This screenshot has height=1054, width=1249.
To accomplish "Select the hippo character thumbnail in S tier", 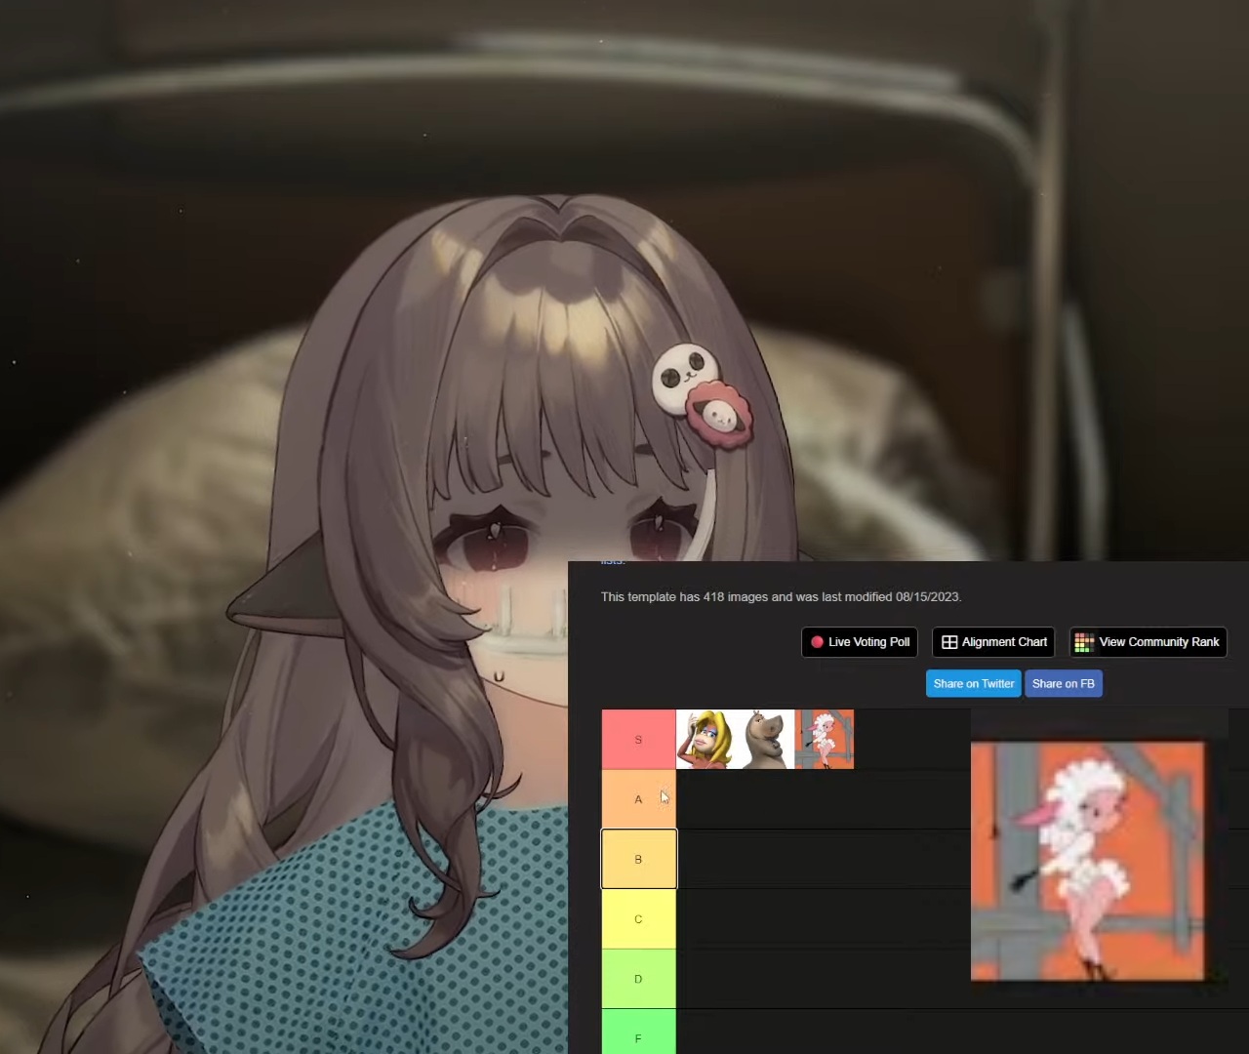I will [765, 740].
